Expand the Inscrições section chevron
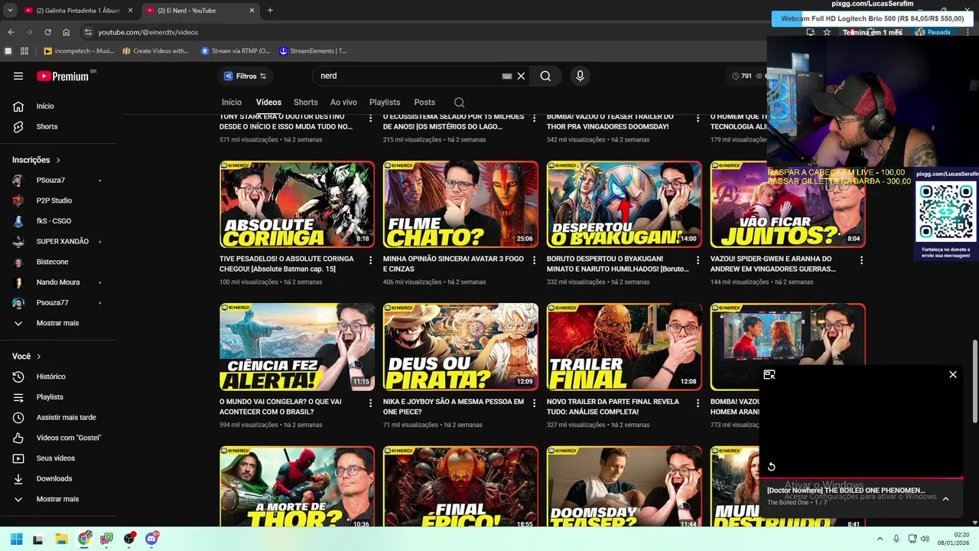The height and width of the screenshot is (551, 979). click(x=57, y=160)
